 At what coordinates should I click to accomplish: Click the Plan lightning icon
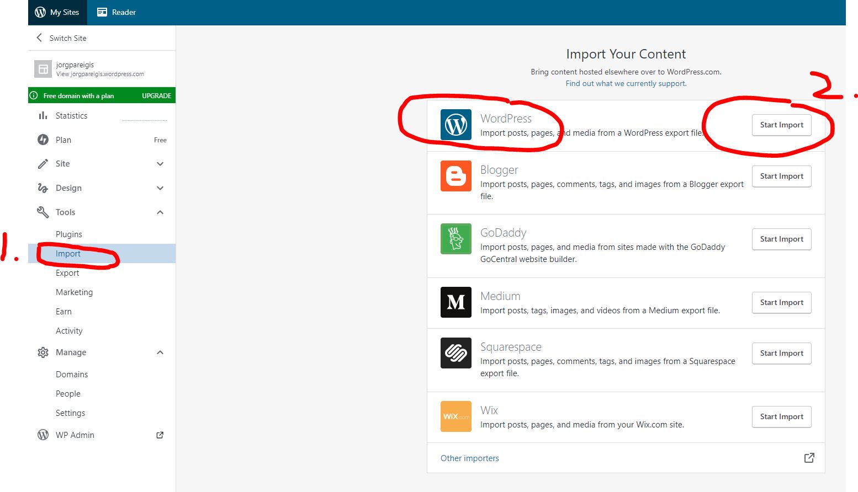tap(43, 140)
